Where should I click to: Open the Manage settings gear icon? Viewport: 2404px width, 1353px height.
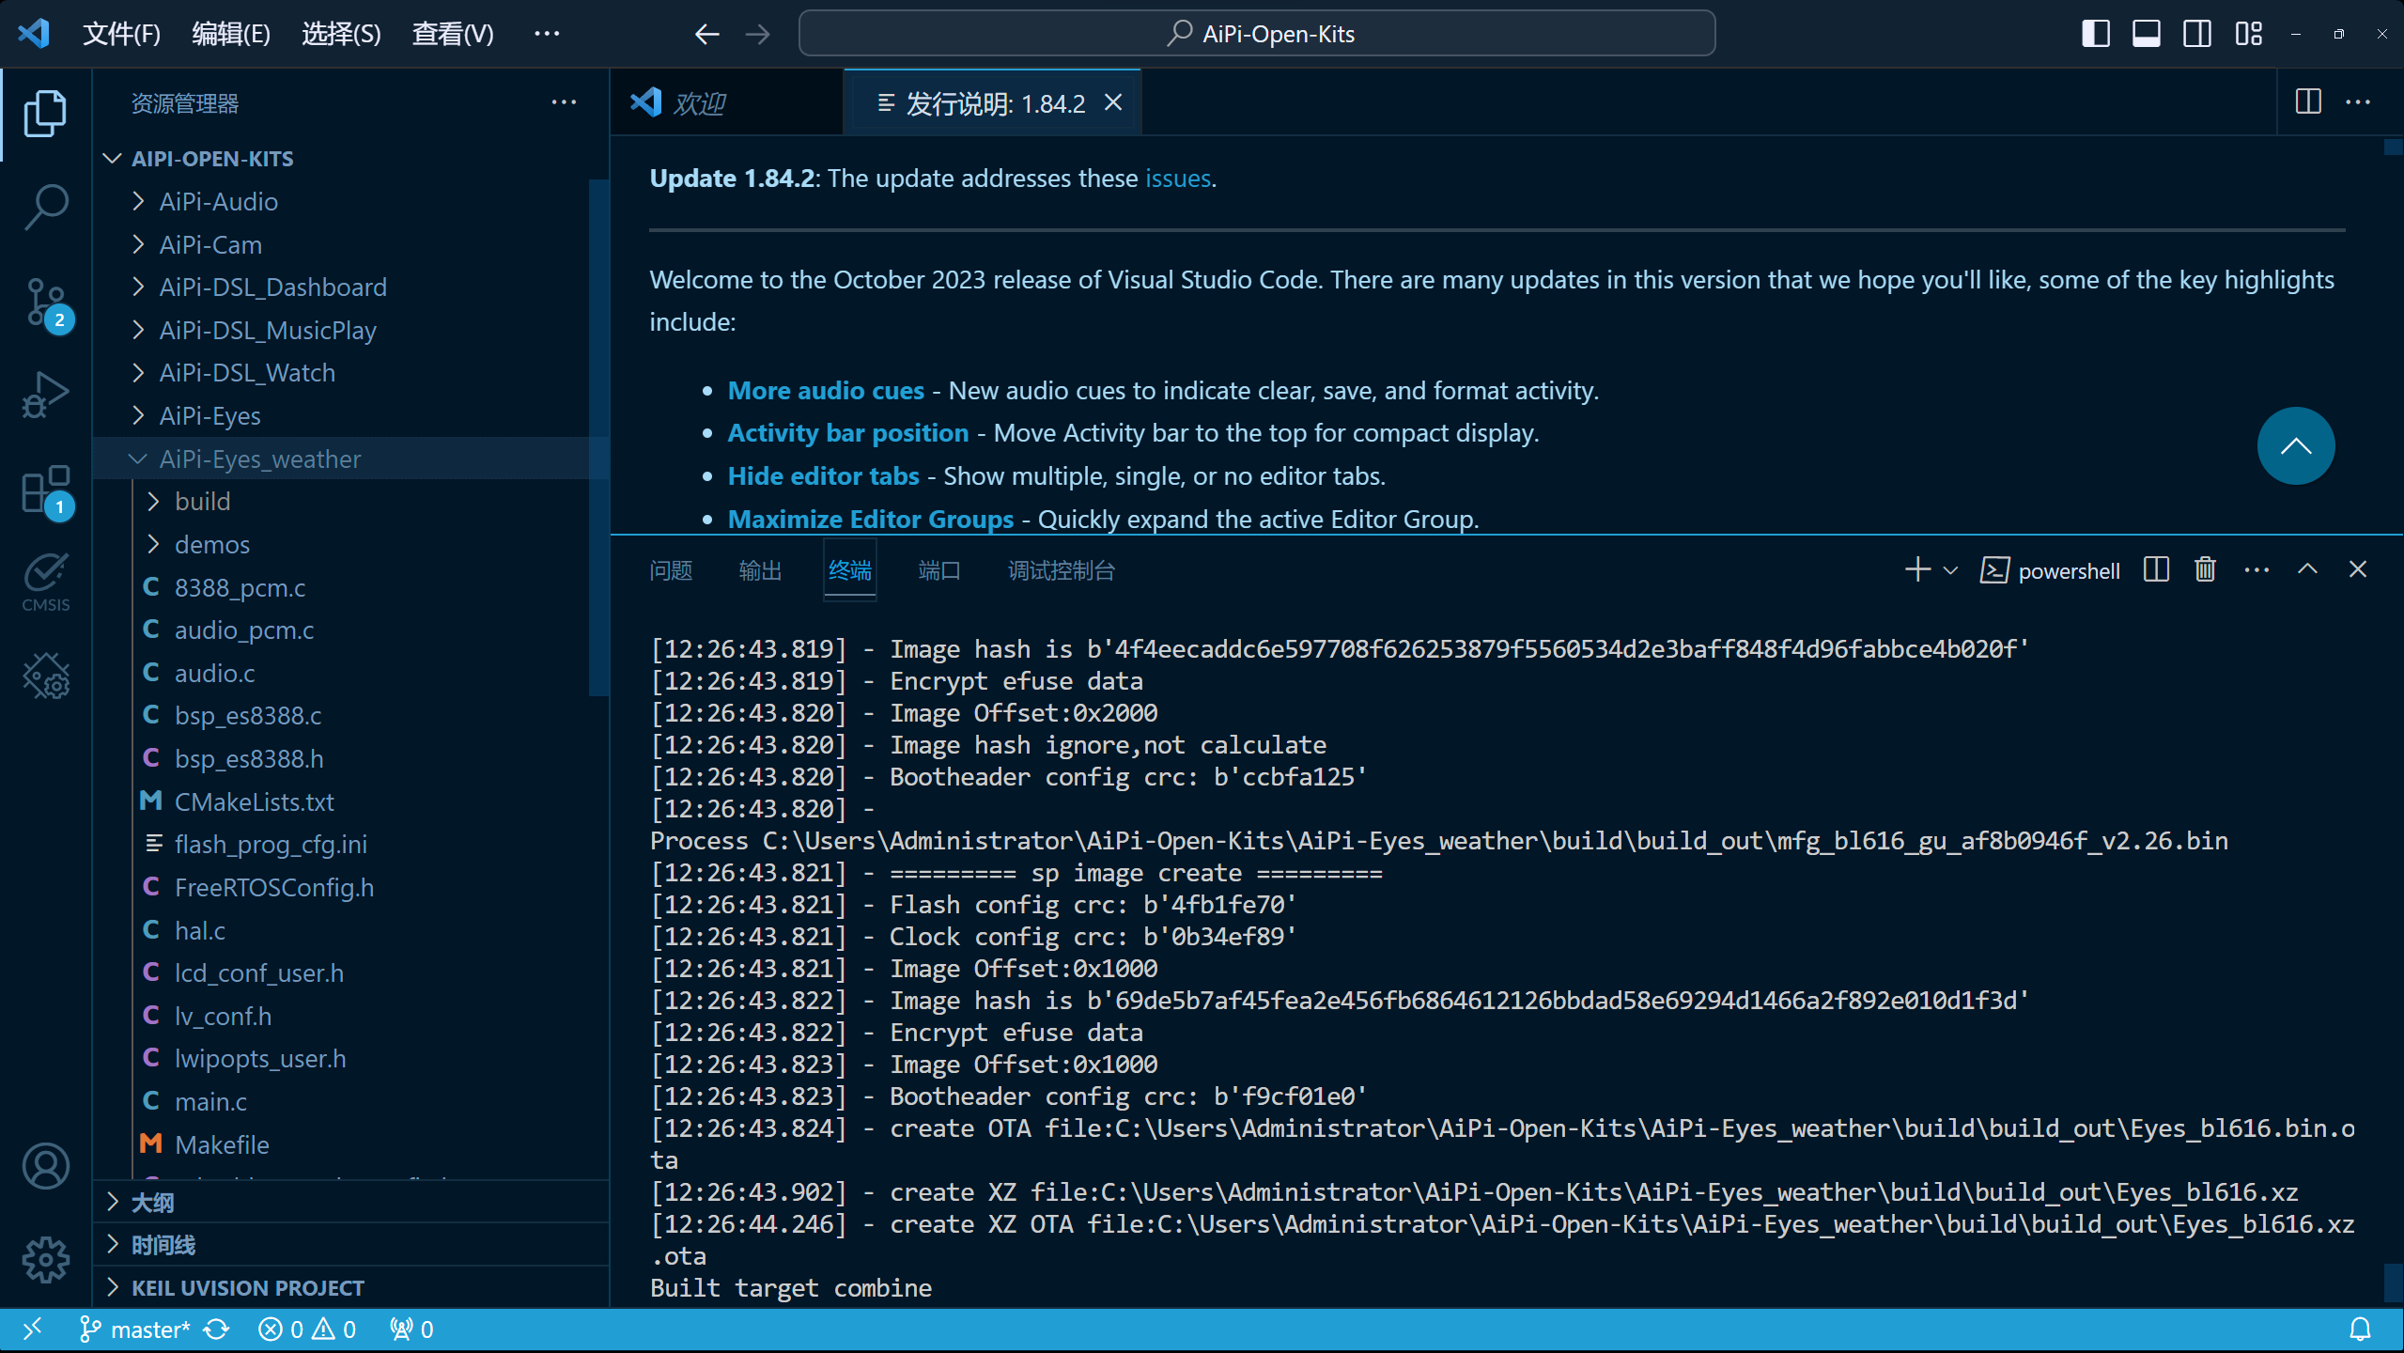click(45, 1259)
